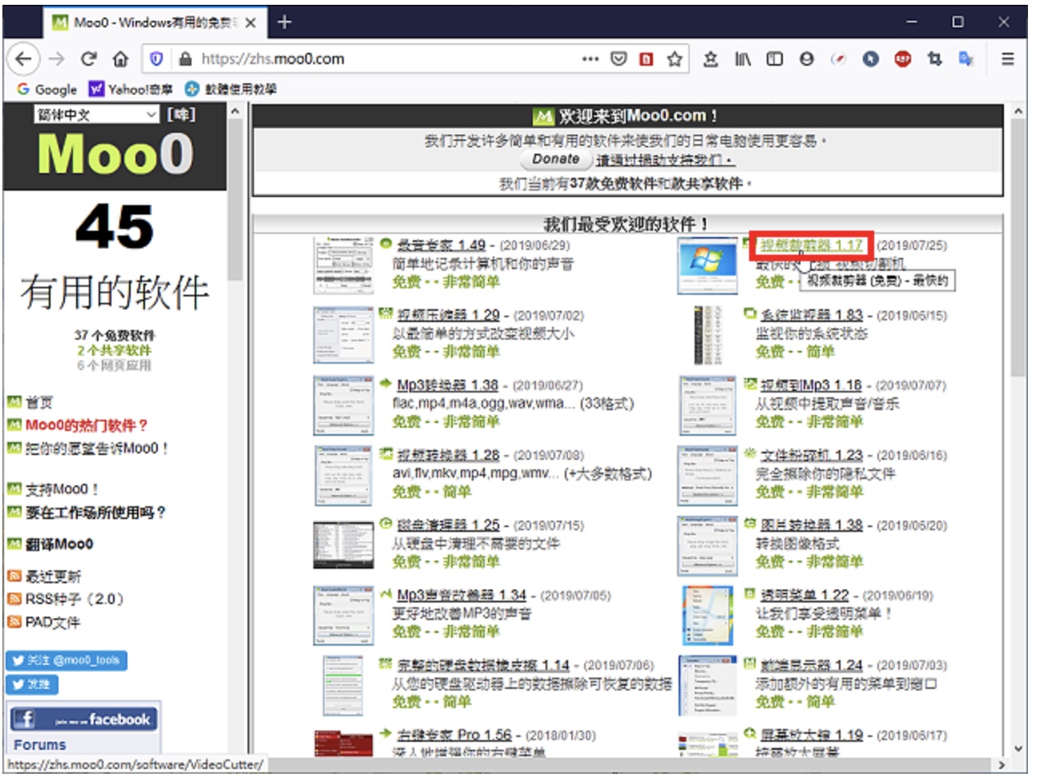Viewport: 1040px width, 777px height.
Task: Open the Mp3 converter 1.38 link
Action: click(447, 385)
